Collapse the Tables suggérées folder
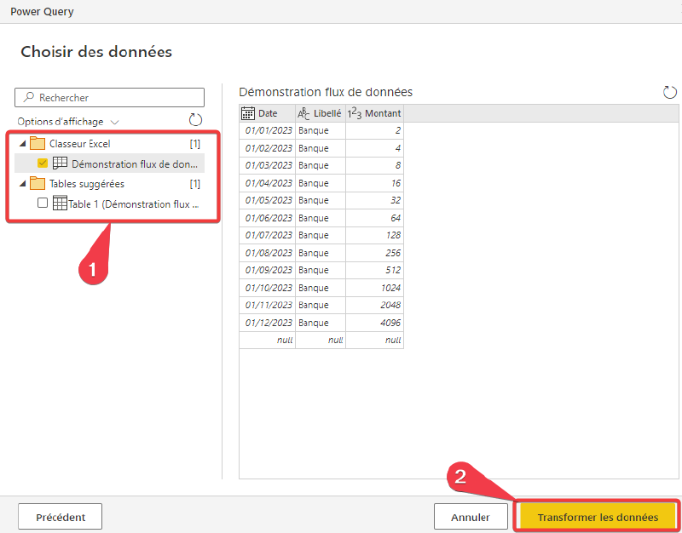The height and width of the screenshot is (533, 682). 23,184
